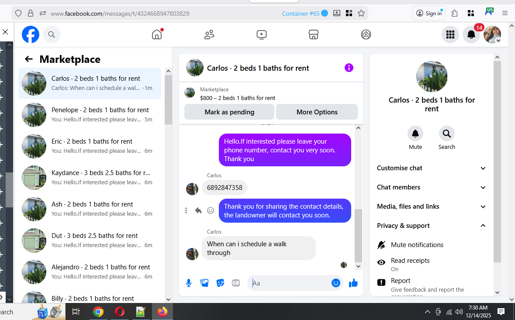Mute conversation using the bell icon
515x320 pixels.
tap(415, 134)
